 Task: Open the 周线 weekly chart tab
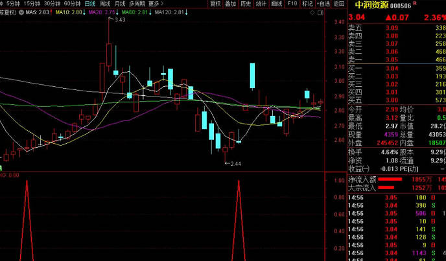tap(105, 4)
